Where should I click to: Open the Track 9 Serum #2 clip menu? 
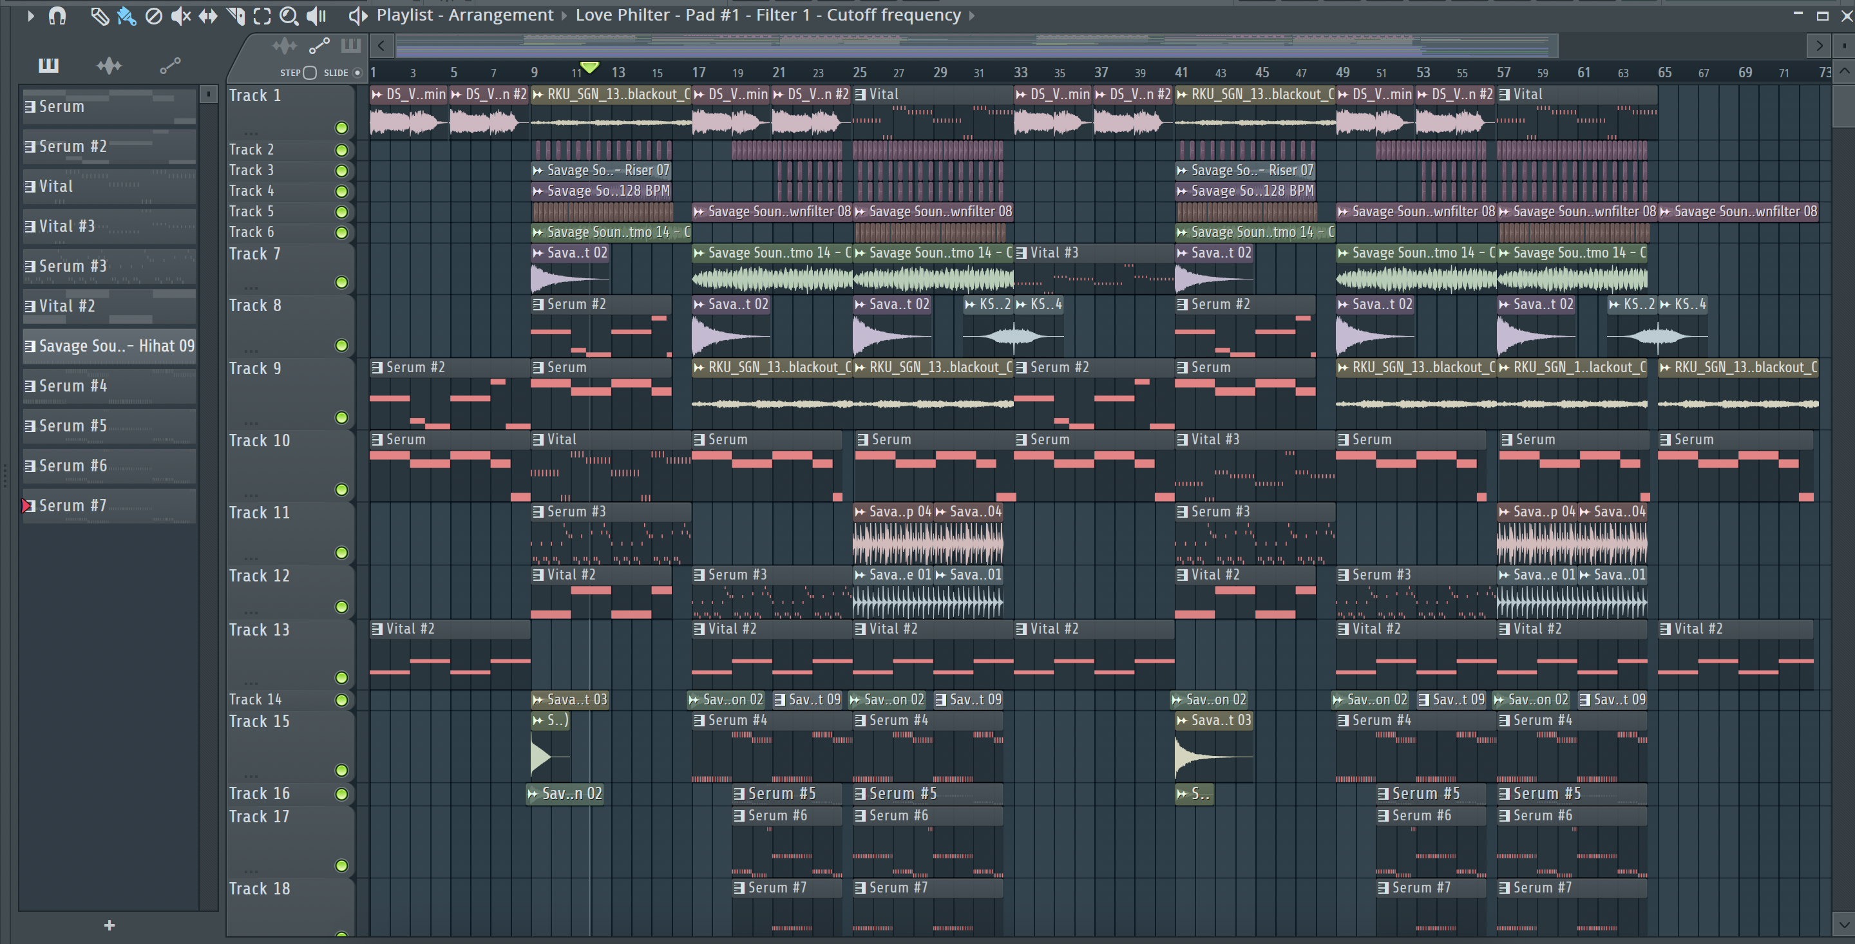pyautogui.click(x=377, y=368)
